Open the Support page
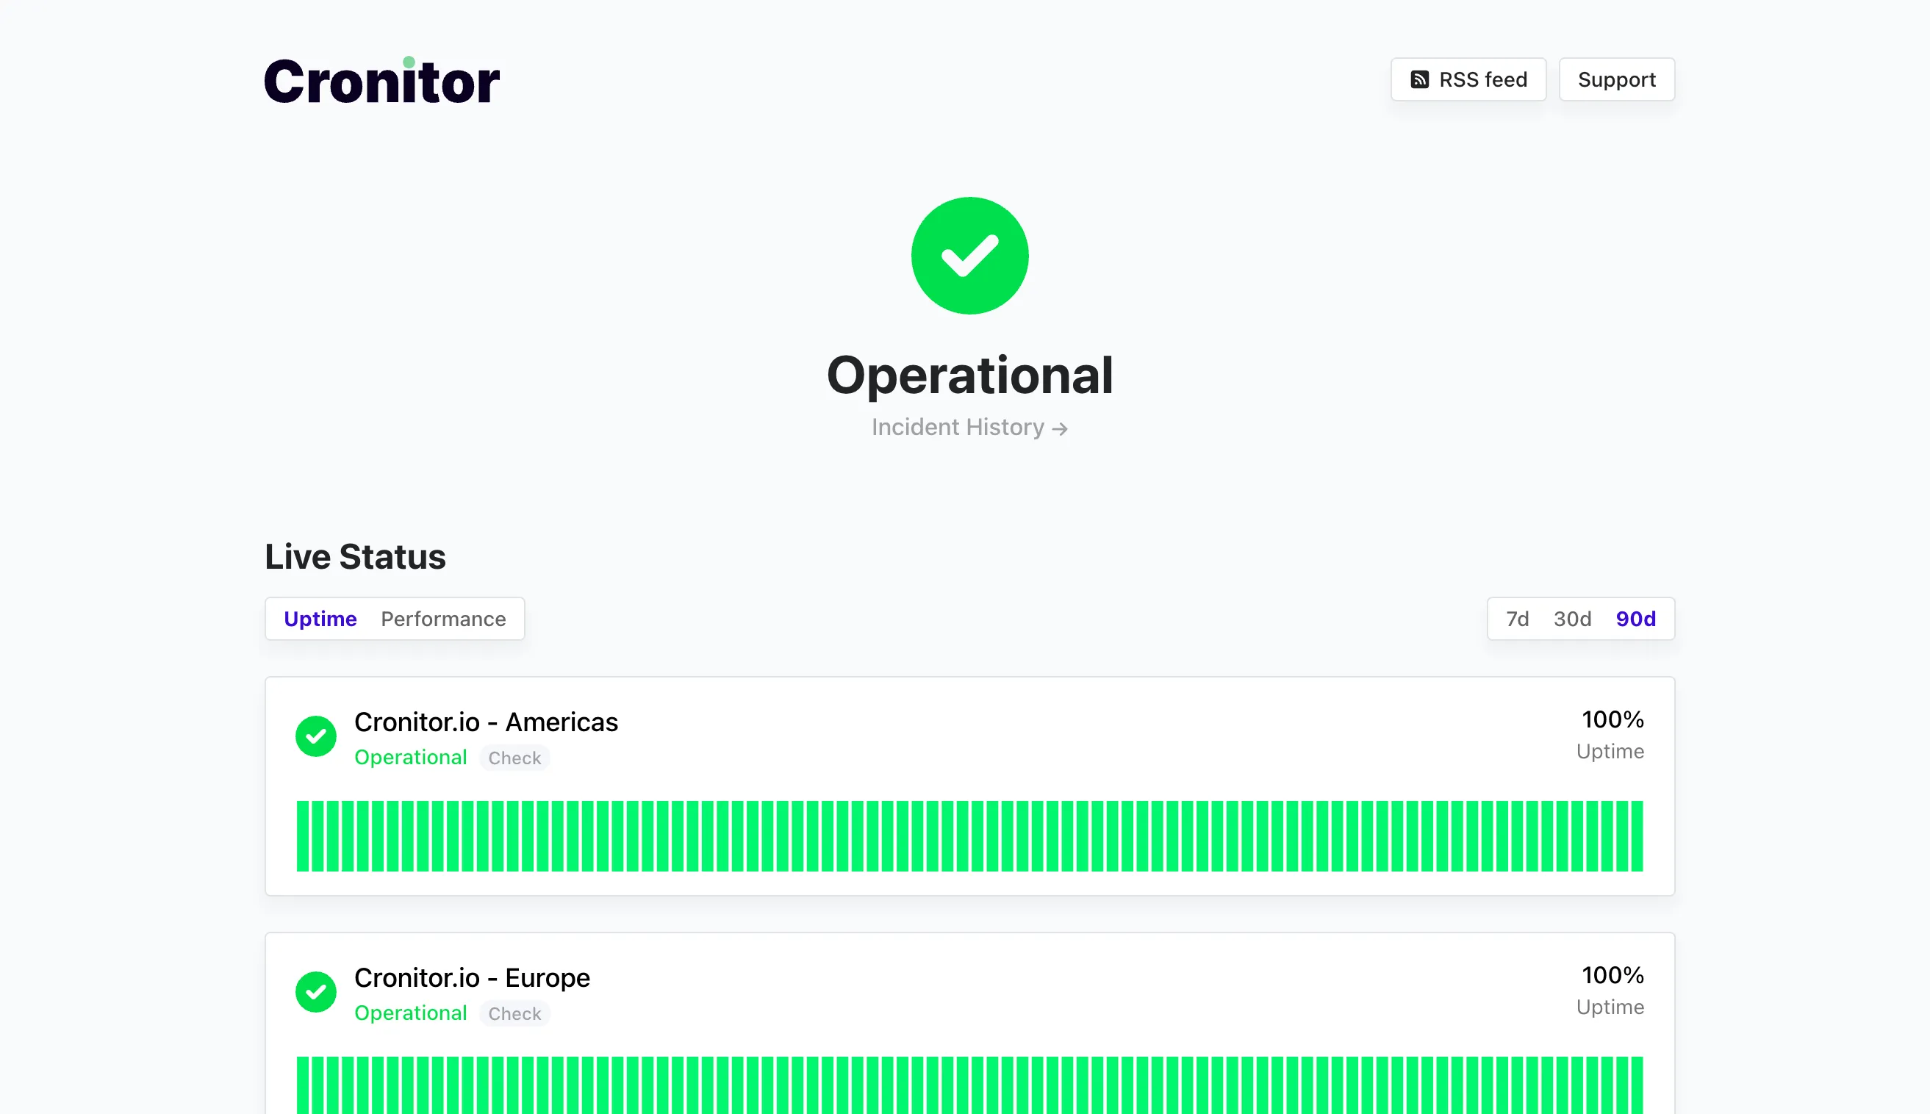The image size is (1930, 1114). point(1616,79)
